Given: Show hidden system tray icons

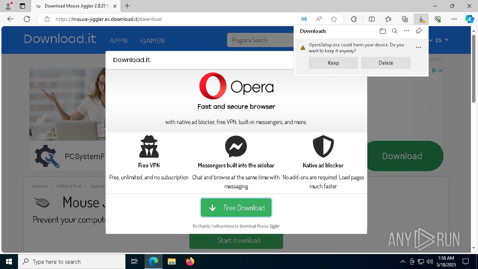Looking at the screenshot, I should [x=403, y=262].
